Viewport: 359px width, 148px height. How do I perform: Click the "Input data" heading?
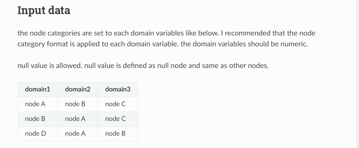tap(44, 11)
